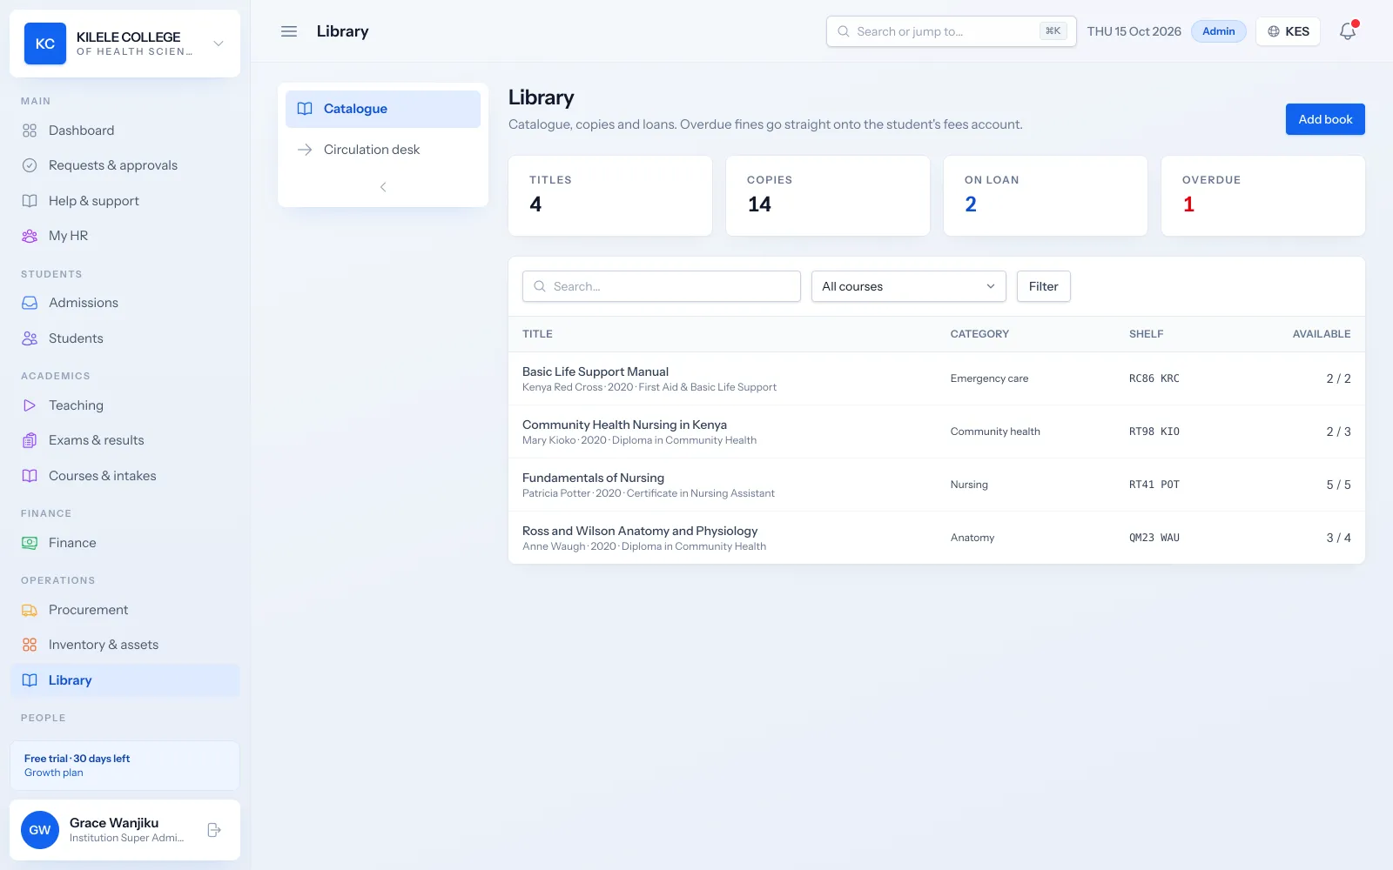Click the Admissions inbox icon
1393x870 pixels.
coord(30,303)
